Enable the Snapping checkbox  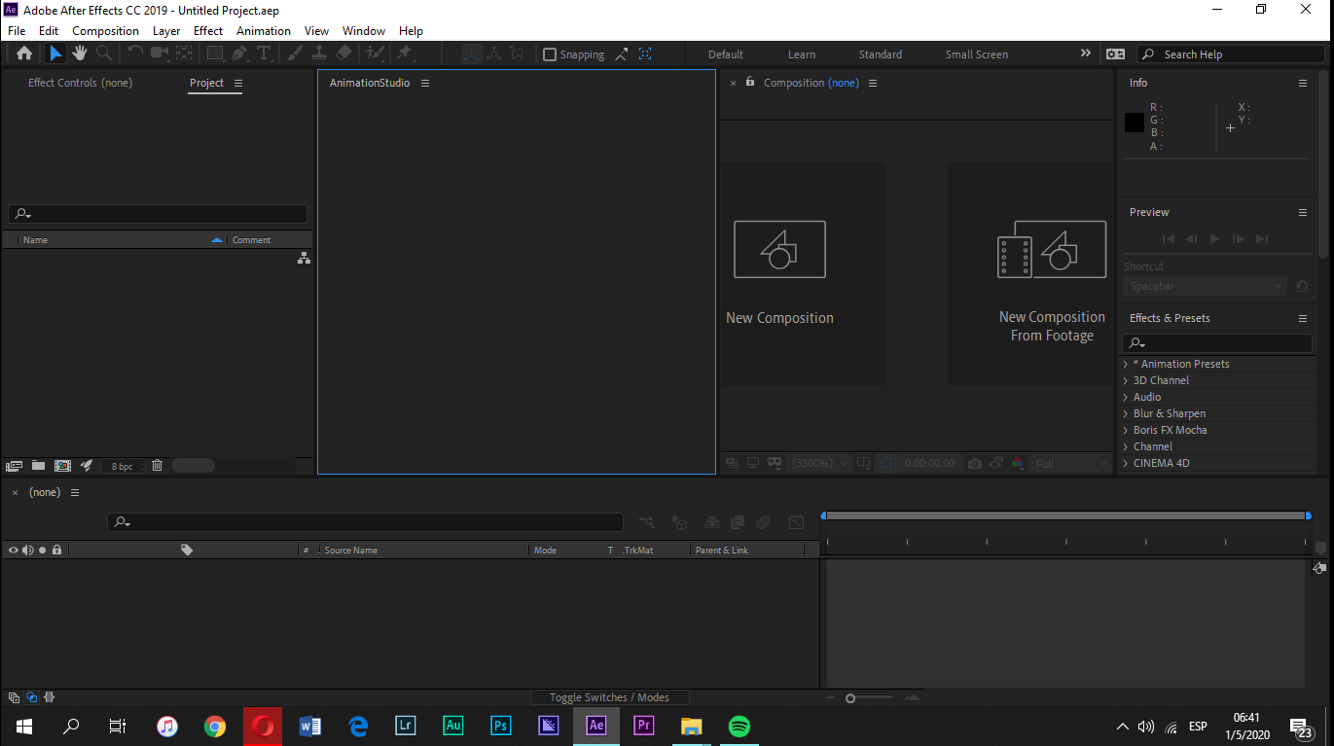(550, 54)
